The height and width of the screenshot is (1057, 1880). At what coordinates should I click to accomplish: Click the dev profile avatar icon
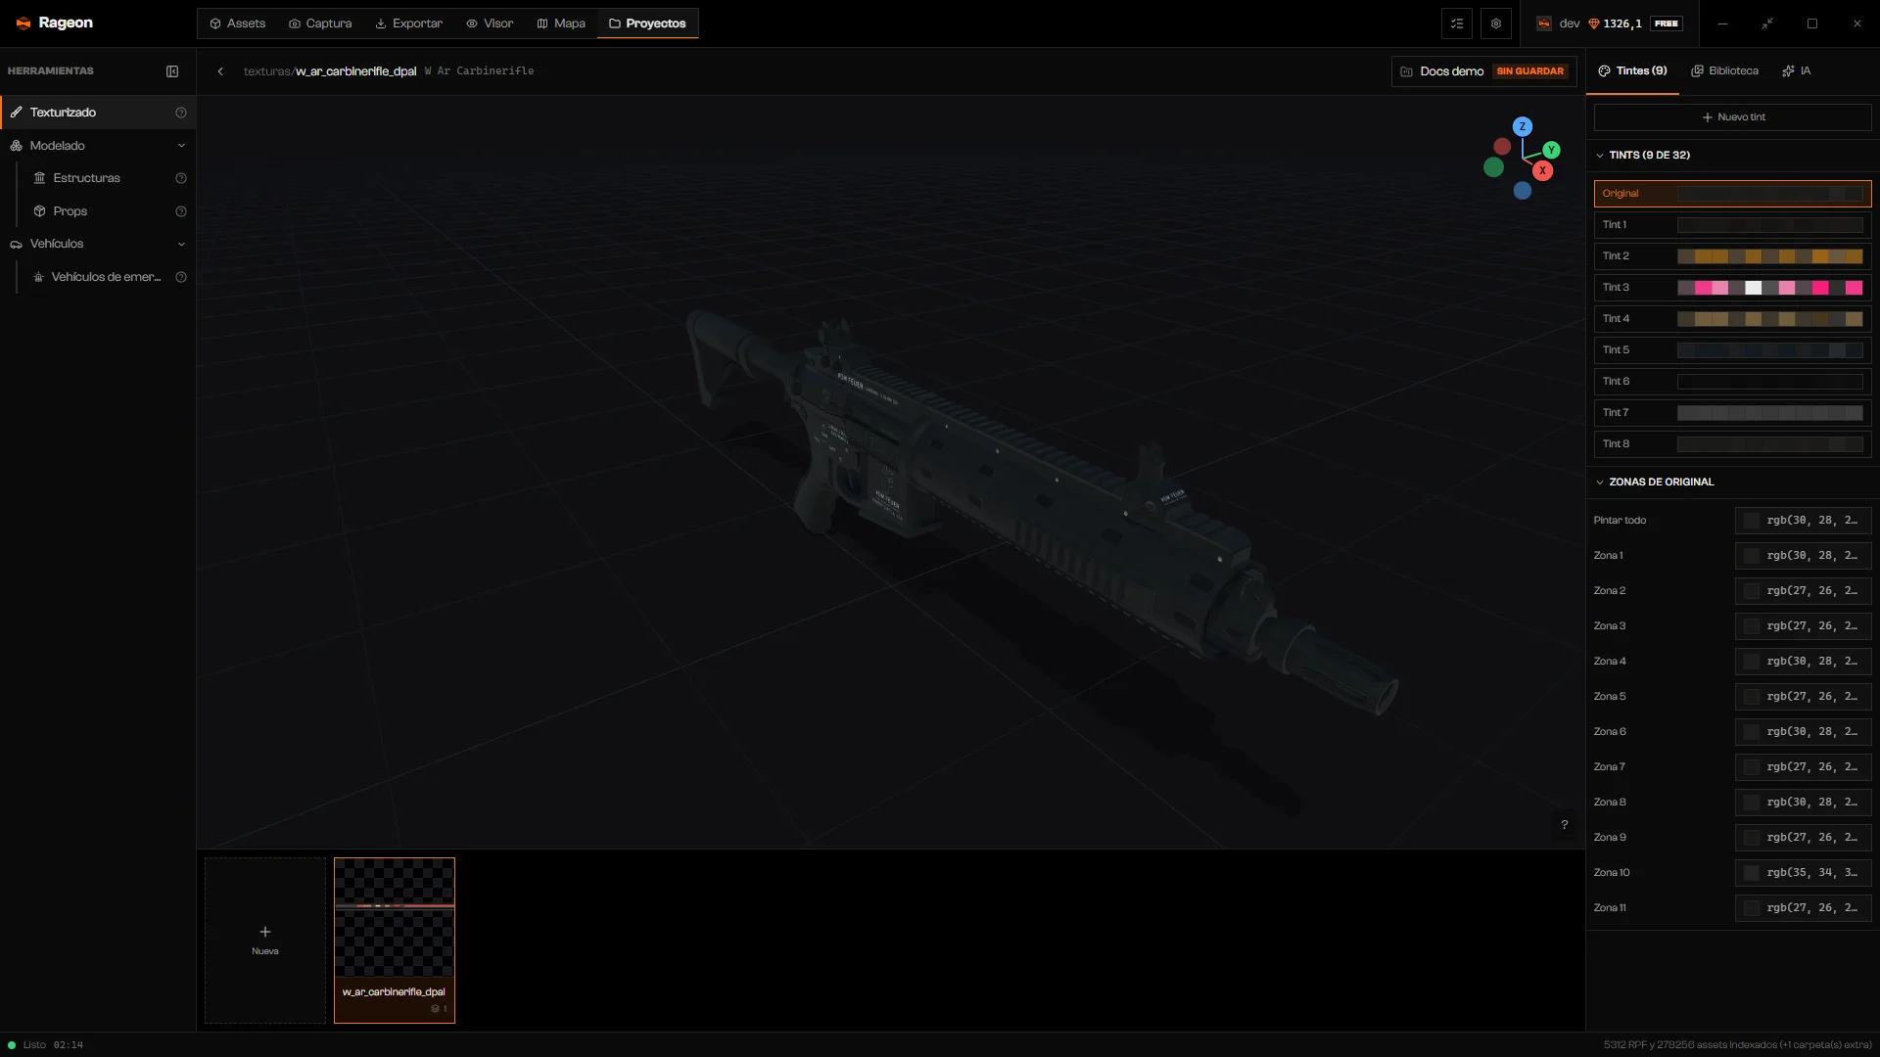(x=1544, y=23)
